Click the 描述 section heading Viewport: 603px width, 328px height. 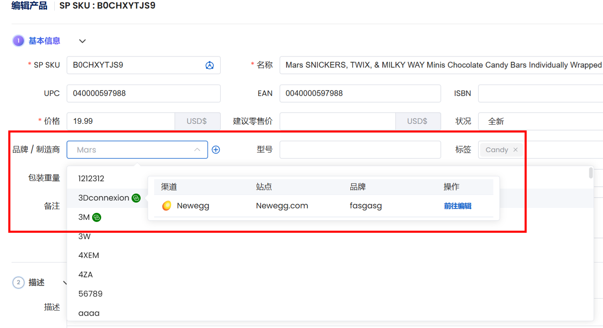(x=37, y=283)
